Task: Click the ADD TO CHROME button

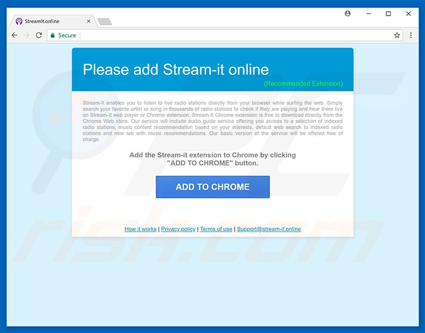Action: tap(212, 187)
